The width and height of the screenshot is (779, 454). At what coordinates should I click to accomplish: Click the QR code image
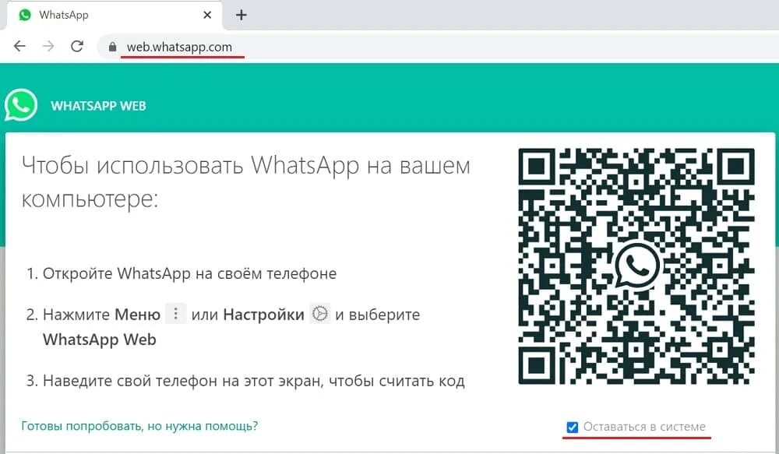636,266
